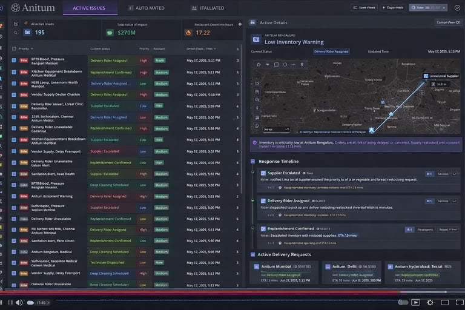Click the green Total Value of Impact icon
The height and width of the screenshot is (310, 465).
[x=110, y=33]
